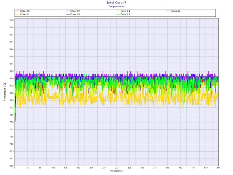Screen dimensions: 233x175
Task: Click the 136 tick on time axis
Action: click(66, 168)
